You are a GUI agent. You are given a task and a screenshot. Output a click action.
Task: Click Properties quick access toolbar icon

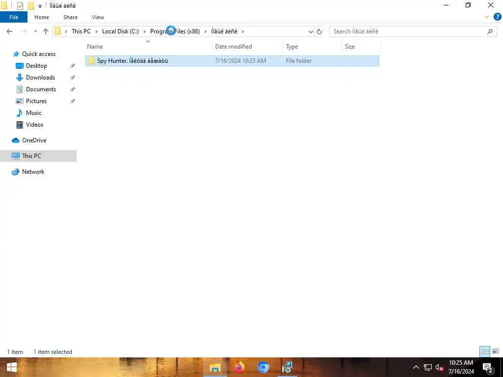pos(20,5)
